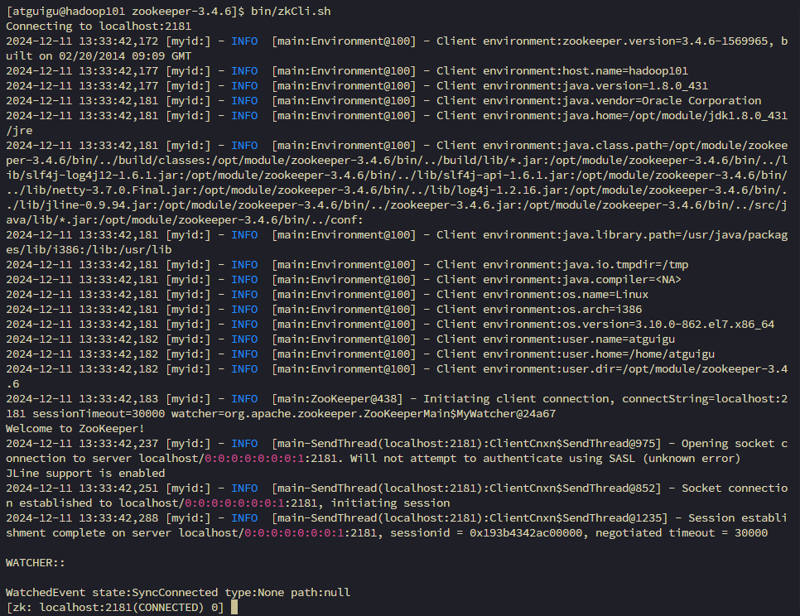The height and width of the screenshot is (616, 800).
Task: Click the 'Connecting to localhost:2181' line
Action: (x=99, y=26)
